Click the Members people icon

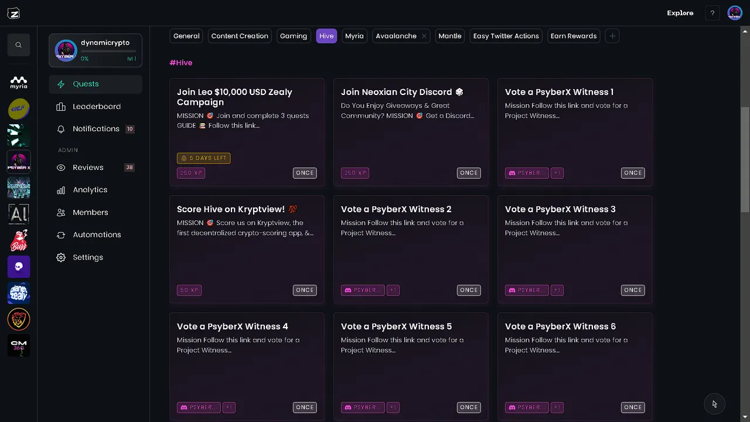(61, 213)
